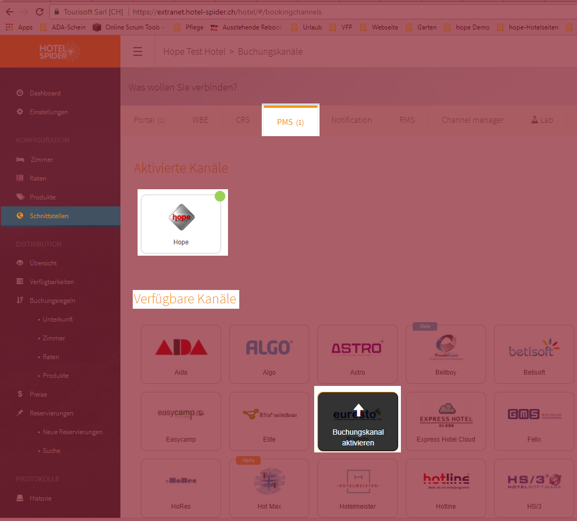Screen dimensions: 577x521
Task: Click the eye icon beside Übersicht
Action: [20, 263]
